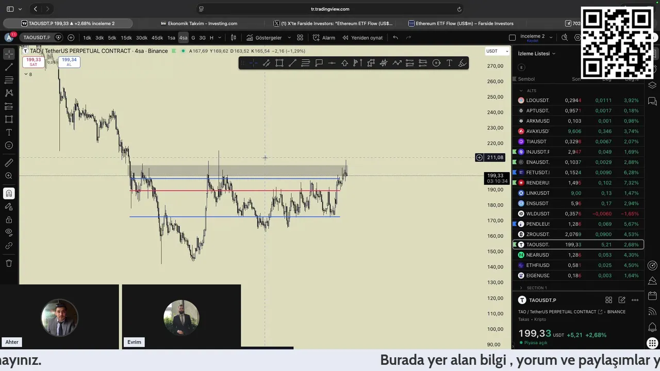This screenshot has width=660, height=371.
Task: Pick the callout note tool in floating bar
Action: (x=319, y=63)
